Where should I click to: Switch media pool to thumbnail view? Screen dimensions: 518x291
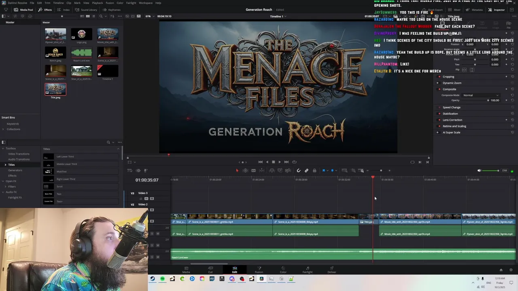87,16
